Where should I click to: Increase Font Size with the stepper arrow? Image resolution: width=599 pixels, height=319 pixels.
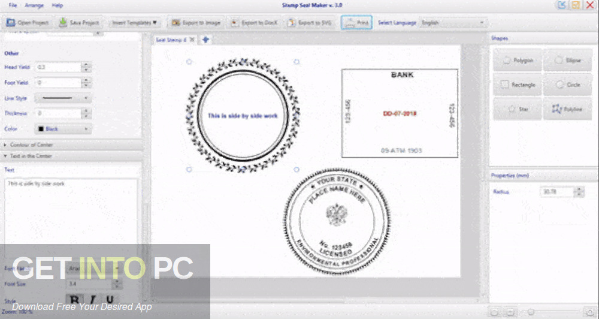[117, 281]
